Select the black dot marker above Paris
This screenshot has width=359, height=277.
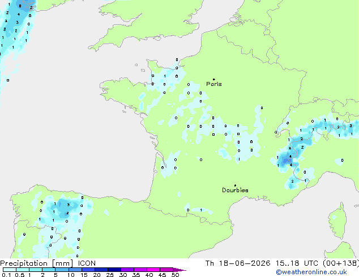pyautogui.click(x=214, y=79)
